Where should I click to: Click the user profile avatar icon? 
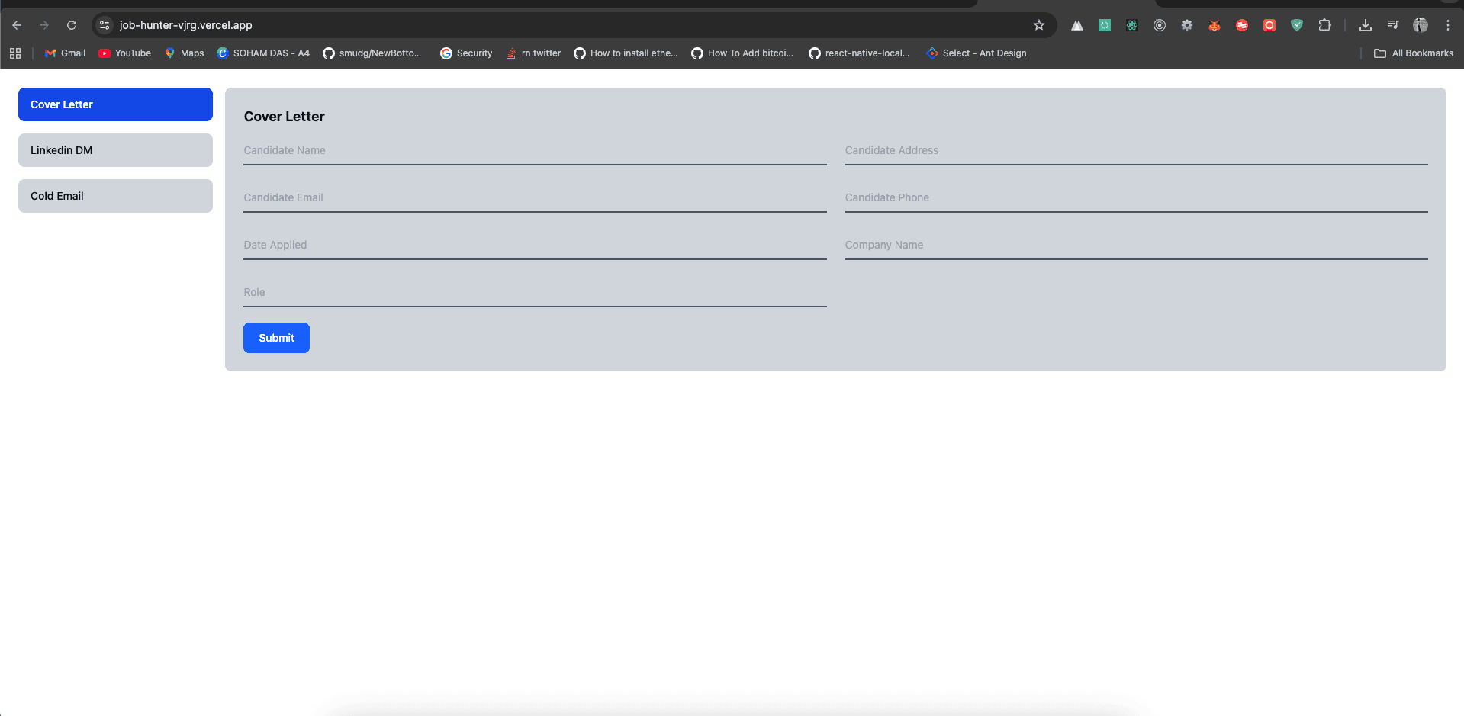1421,25
